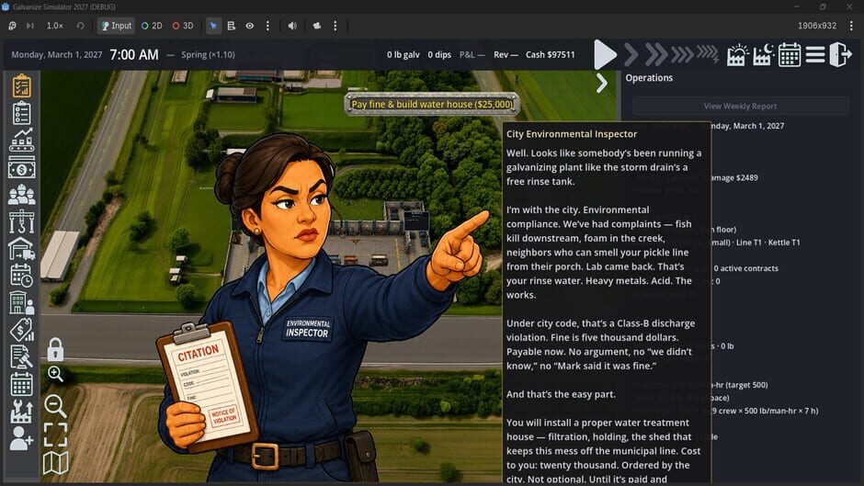Open the warehouse truck shipping icon
The width and height of the screenshot is (864, 486).
[x=21, y=248]
